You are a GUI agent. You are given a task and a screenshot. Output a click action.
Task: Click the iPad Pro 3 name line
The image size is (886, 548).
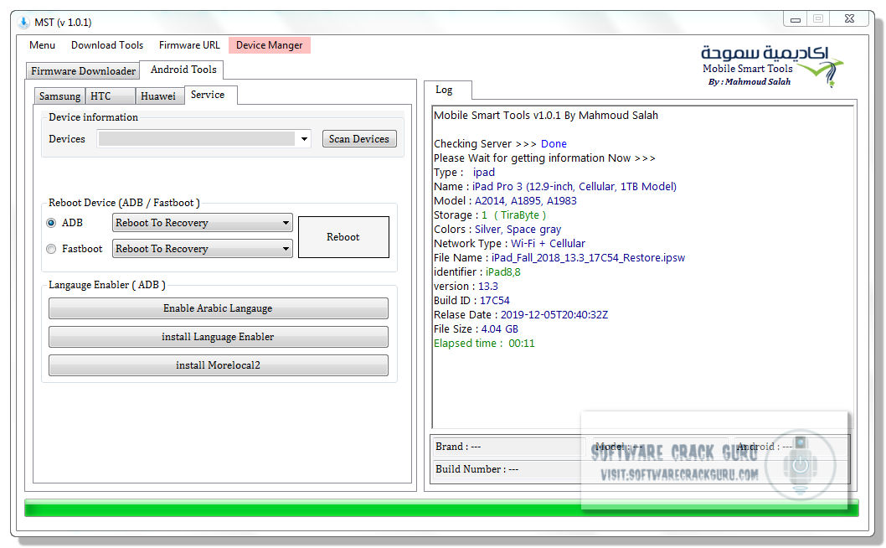555,187
